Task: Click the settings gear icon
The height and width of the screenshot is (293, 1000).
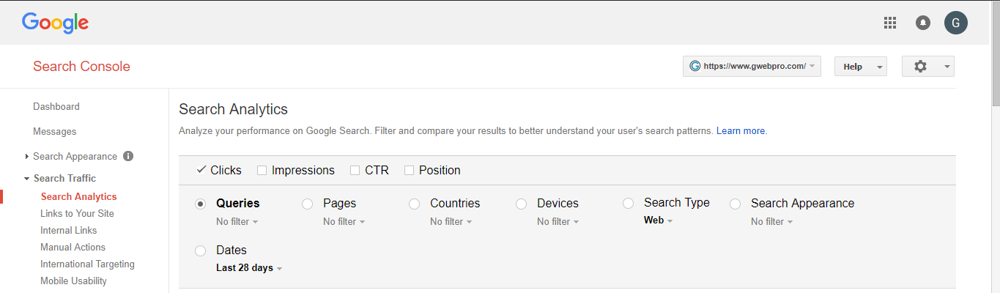Action: tap(920, 66)
